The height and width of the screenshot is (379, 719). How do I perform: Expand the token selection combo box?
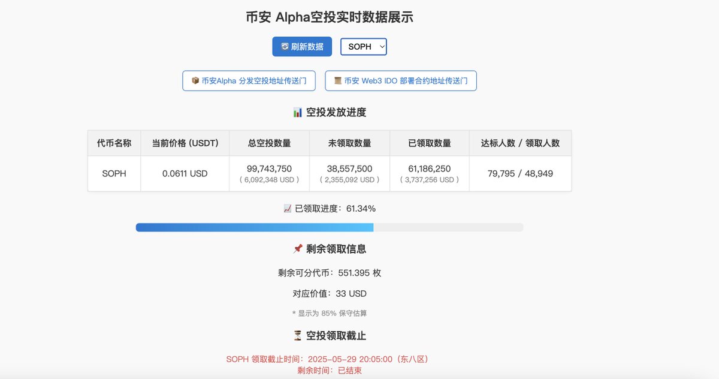tap(363, 46)
